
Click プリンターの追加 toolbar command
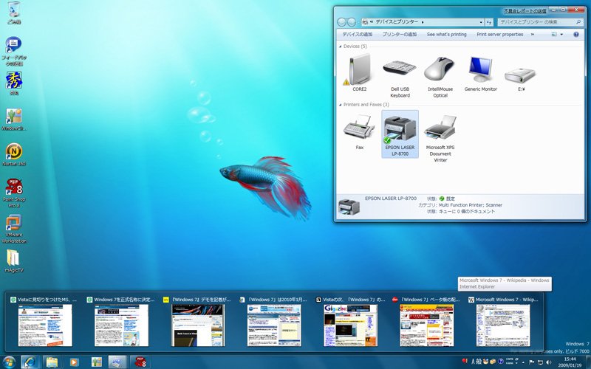coord(400,34)
